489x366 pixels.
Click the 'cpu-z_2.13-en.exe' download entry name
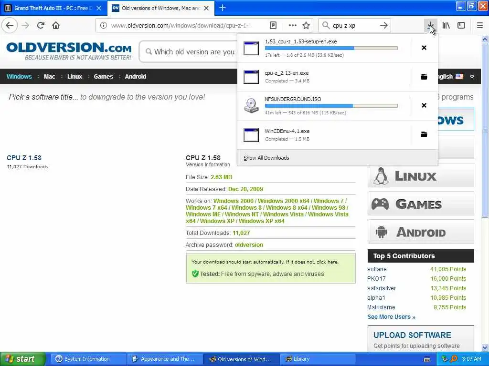pyautogui.click(x=287, y=73)
